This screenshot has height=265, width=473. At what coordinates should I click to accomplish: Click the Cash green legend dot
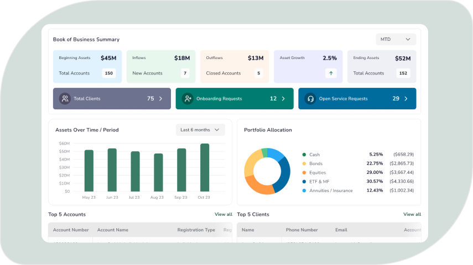point(304,155)
